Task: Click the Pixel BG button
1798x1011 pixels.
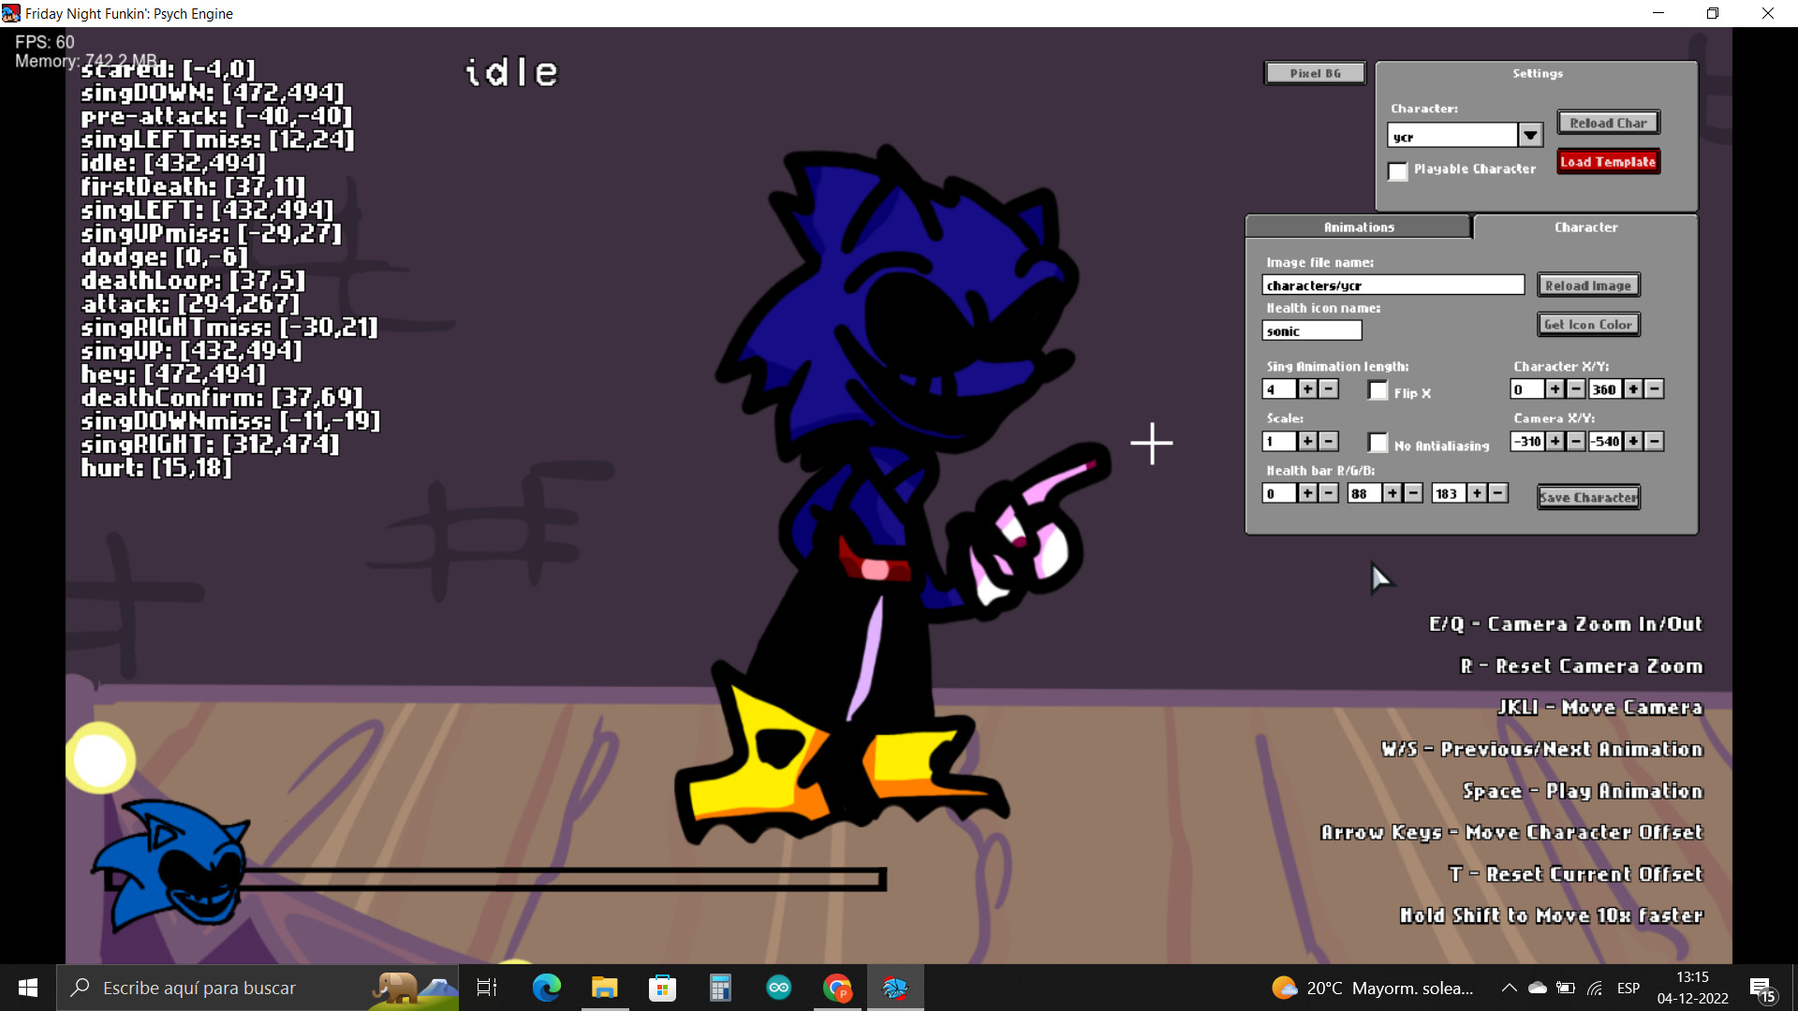Action: click(1315, 73)
